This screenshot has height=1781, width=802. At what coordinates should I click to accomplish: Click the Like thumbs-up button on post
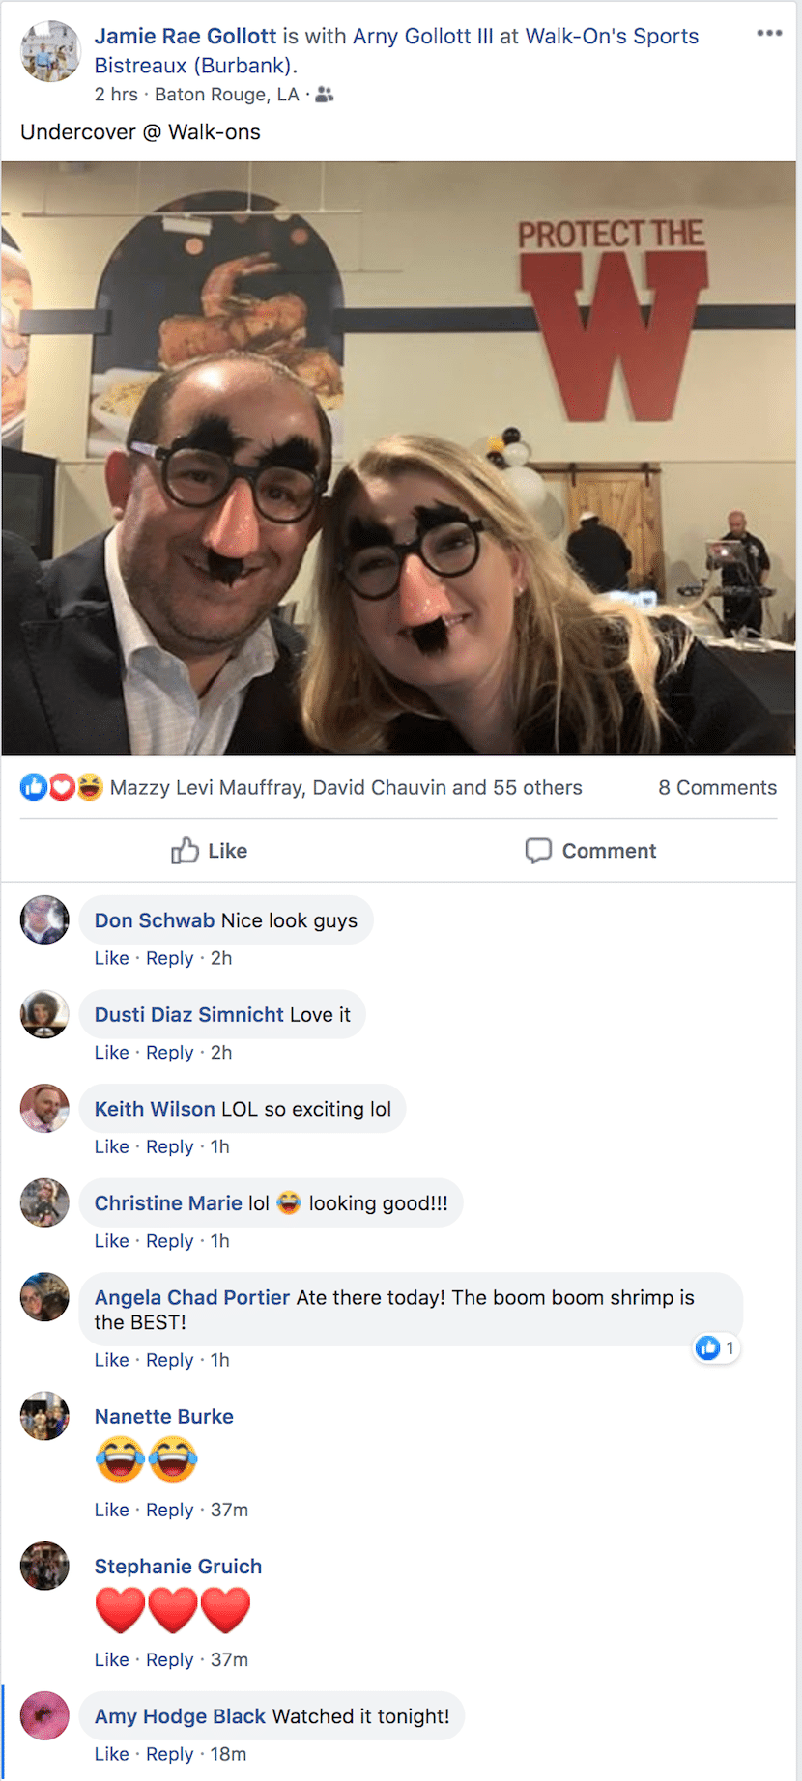(210, 851)
